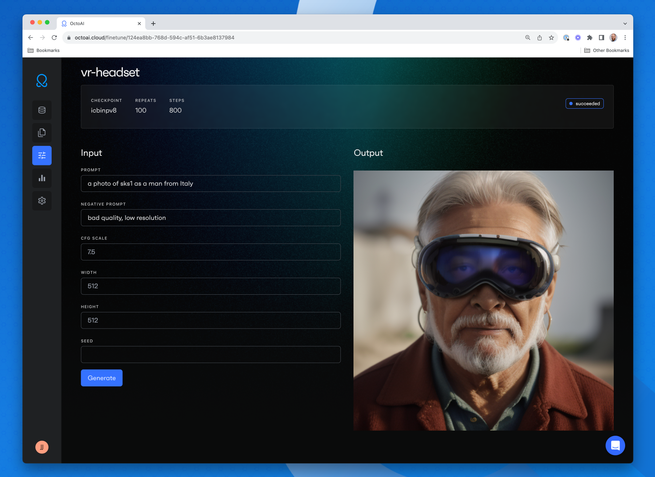Open the Other Bookmarks folder
This screenshot has height=477, width=655.
click(x=607, y=50)
